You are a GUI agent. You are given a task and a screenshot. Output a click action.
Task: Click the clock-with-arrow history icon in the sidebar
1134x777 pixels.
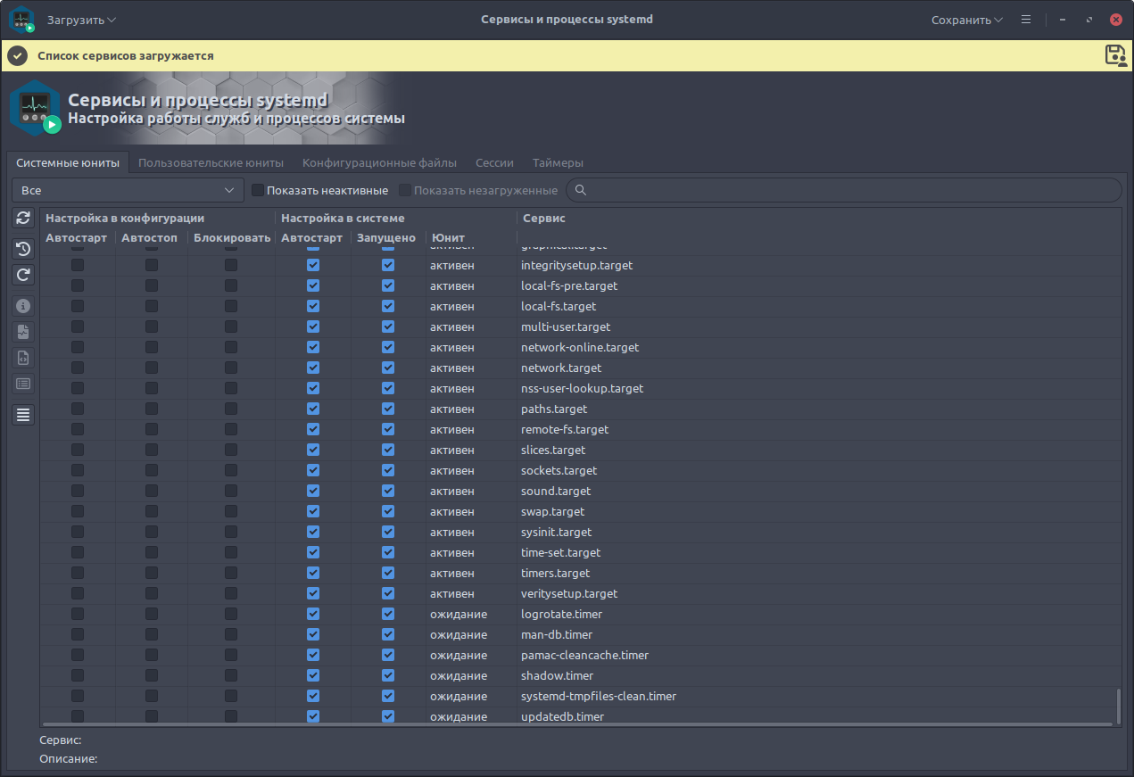pyautogui.click(x=24, y=249)
